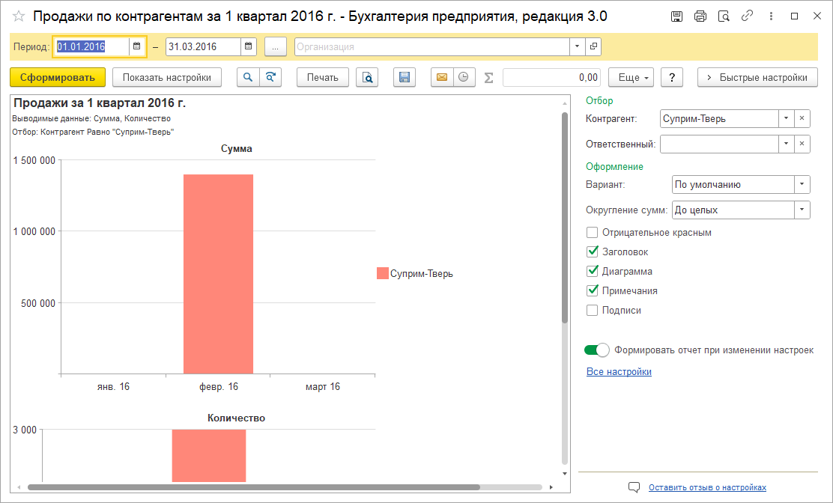Enable the Подписи checkbox
Image resolution: width=833 pixels, height=503 pixels.
(592, 311)
